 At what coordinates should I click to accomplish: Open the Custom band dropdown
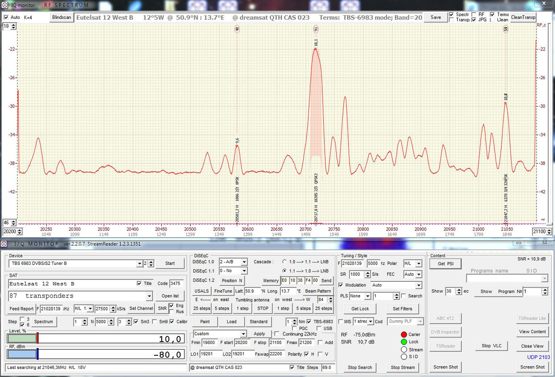coord(243,334)
